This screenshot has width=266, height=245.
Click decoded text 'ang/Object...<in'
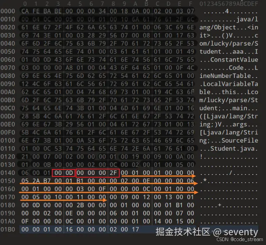[229, 27]
